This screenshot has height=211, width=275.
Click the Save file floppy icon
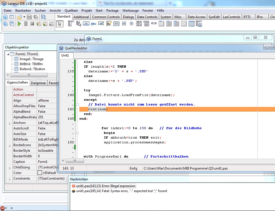click(x=29, y=17)
